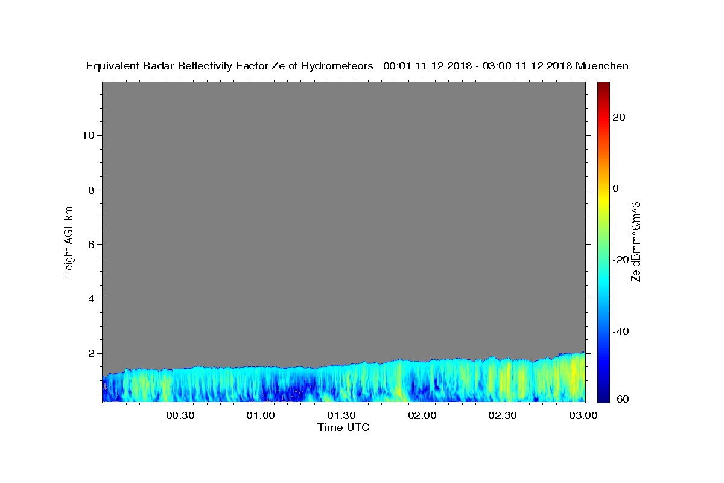Click the time tick label '01:00'
Image resolution: width=724 pixels, height=483 pixels.
pyautogui.click(x=261, y=415)
